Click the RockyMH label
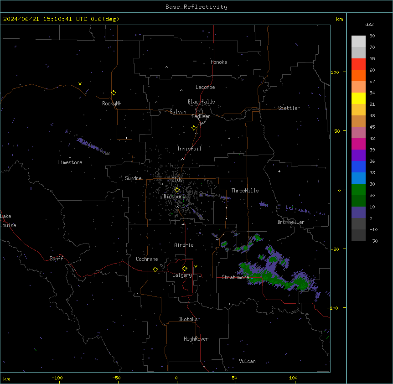The height and width of the screenshot is (384, 393). 112,104
